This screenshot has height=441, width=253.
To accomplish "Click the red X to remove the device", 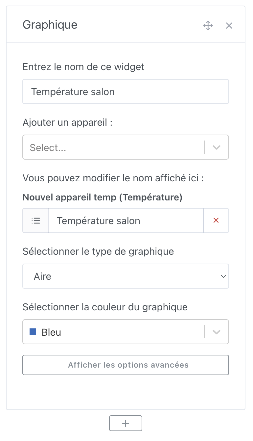I will 216,220.
